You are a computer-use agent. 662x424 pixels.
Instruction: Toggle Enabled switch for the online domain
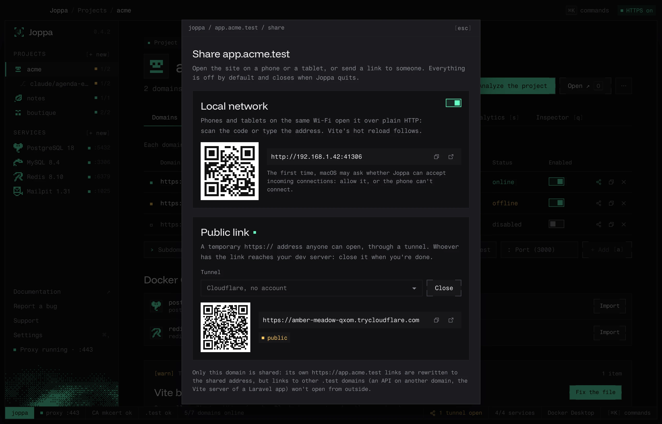[x=556, y=182]
